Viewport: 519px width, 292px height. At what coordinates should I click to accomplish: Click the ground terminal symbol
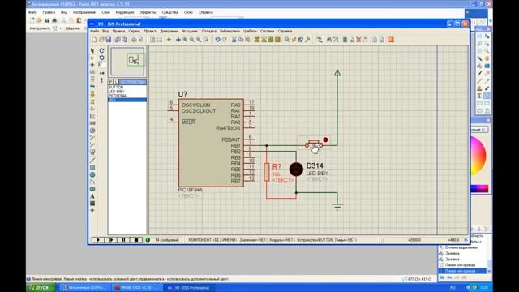(337, 206)
